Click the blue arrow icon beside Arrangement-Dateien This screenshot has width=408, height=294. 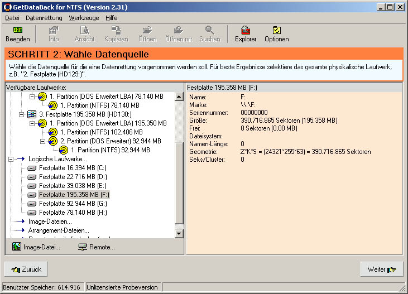tap(21, 230)
